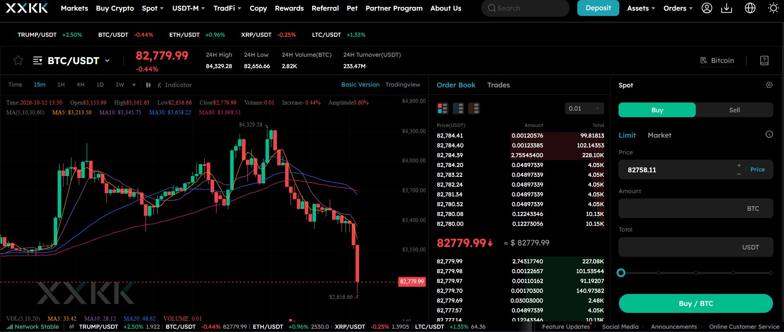Click the amount percentage slider handle
The image size is (784, 332).
tap(621, 273)
